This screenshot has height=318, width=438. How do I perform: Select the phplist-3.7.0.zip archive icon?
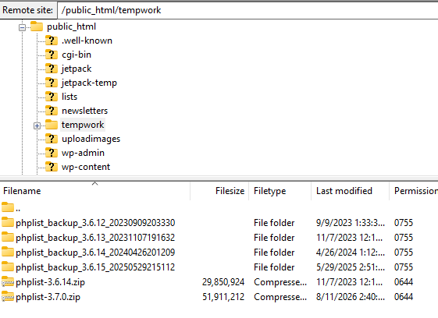pos(8,296)
